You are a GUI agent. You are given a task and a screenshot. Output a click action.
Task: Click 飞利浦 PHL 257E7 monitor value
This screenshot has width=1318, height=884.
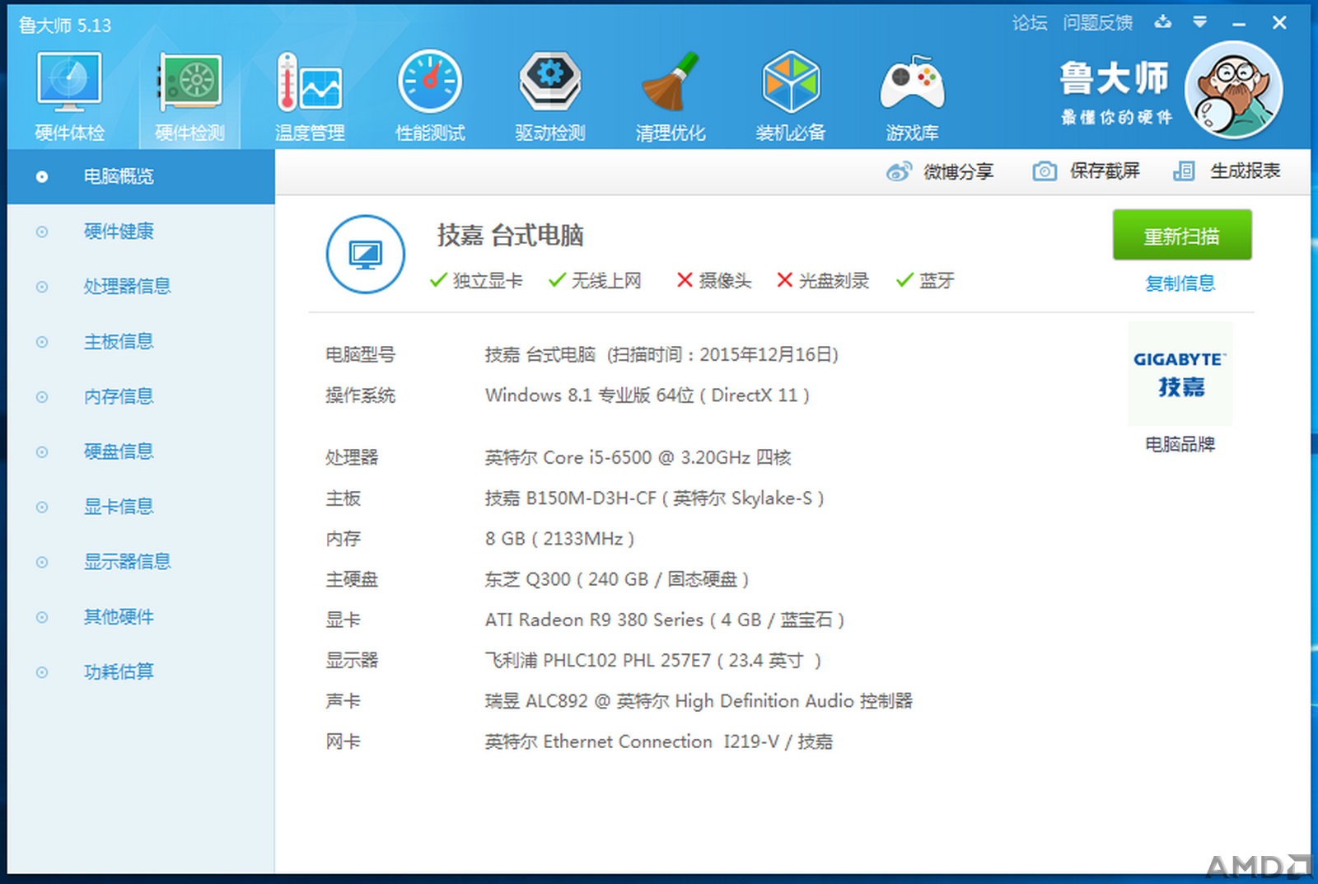652,661
